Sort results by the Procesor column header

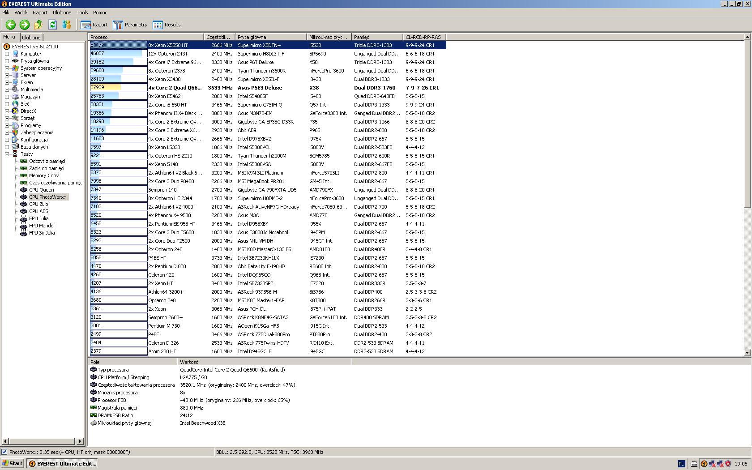(146, 37)
